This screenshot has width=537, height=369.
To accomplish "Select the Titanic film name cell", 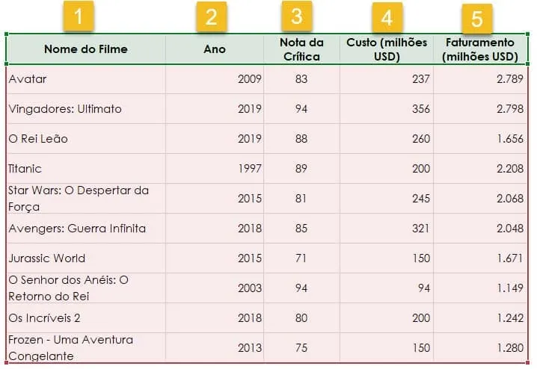I will (x=86, y=169).
